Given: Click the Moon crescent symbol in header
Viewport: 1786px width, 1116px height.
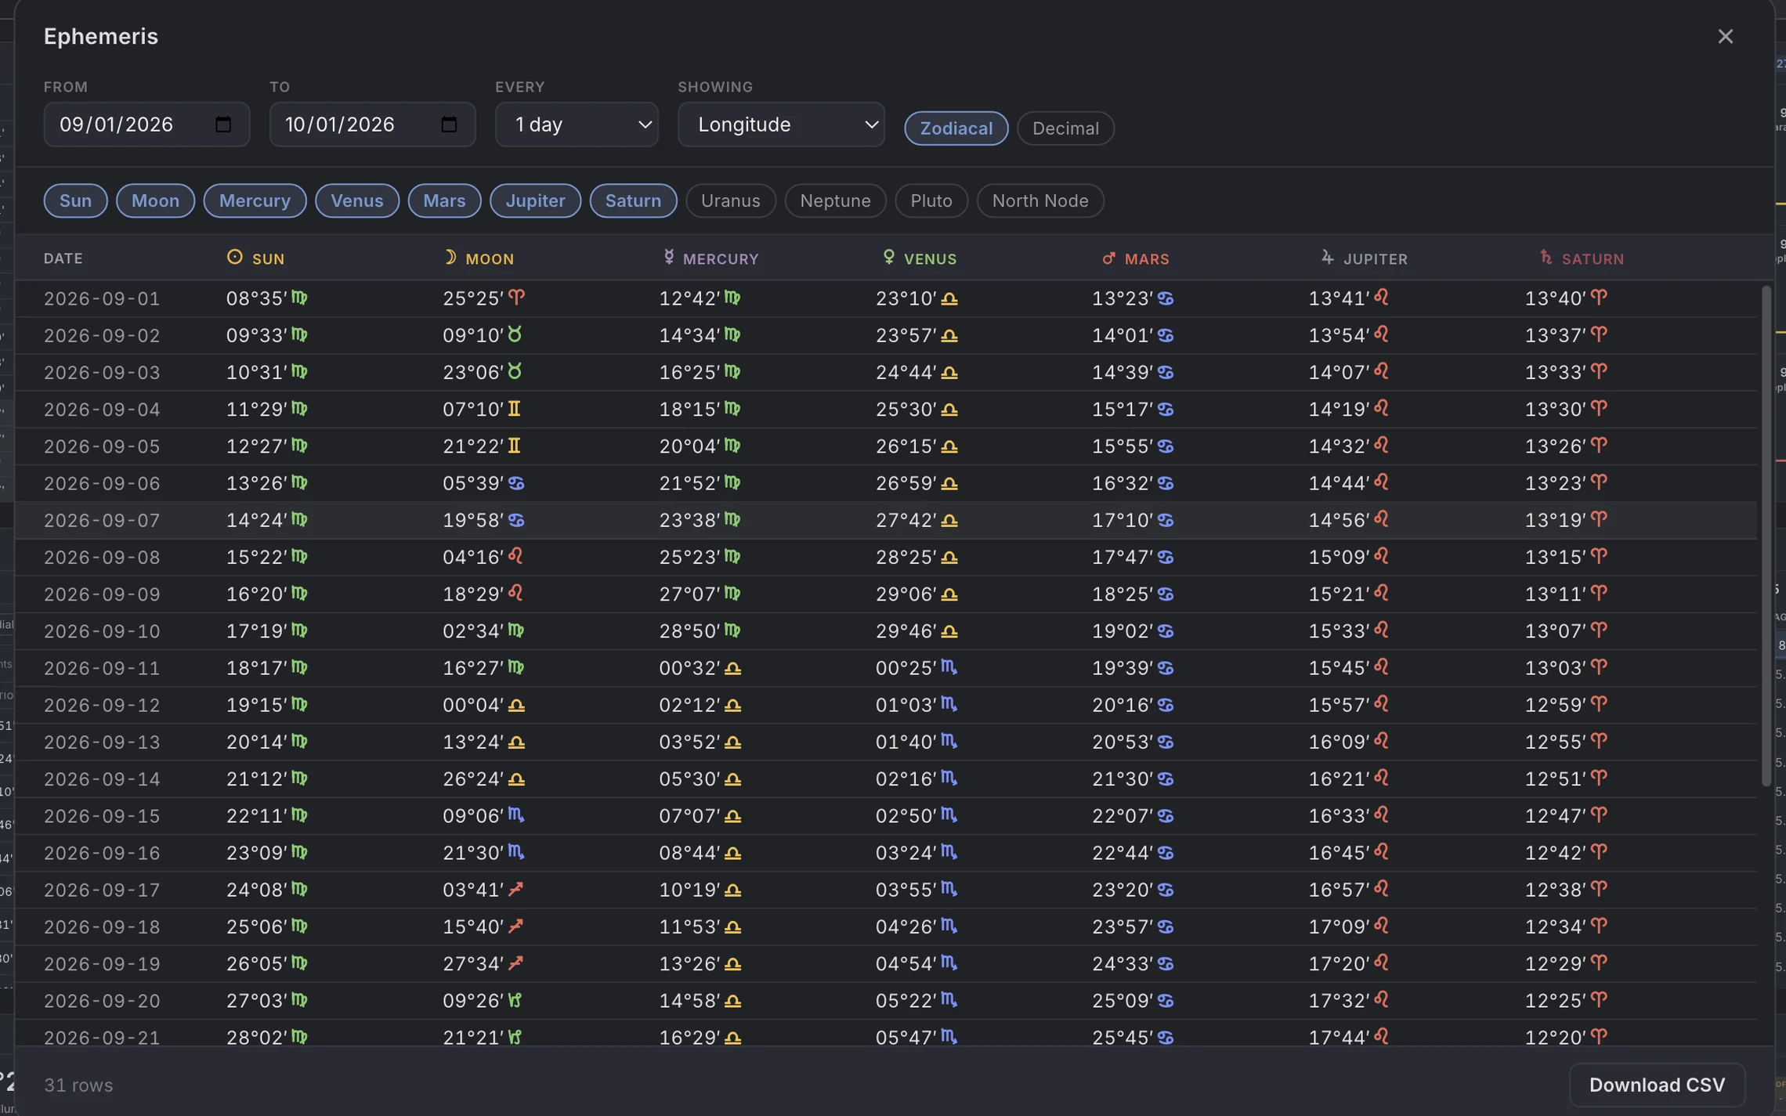Looking at the screenshot, I should [x=450, y=257].
